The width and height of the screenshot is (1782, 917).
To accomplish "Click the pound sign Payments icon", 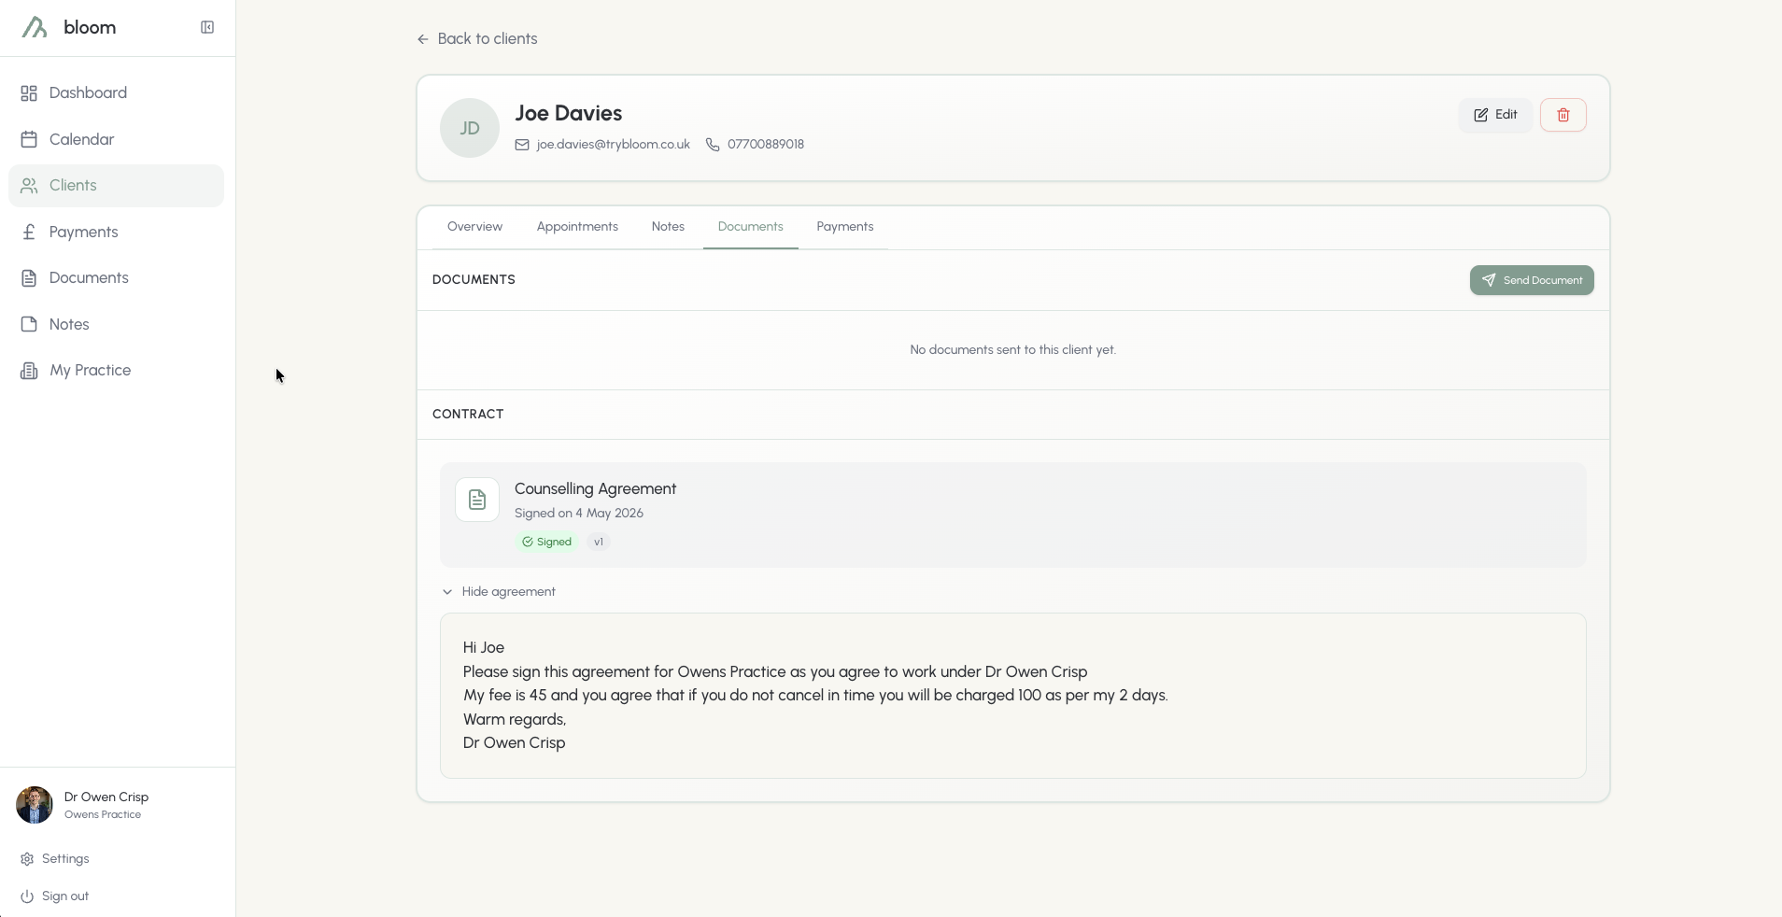I will (x=29, y=232).
